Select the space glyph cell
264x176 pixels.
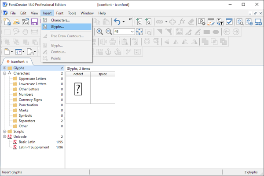tap(103, 88)
